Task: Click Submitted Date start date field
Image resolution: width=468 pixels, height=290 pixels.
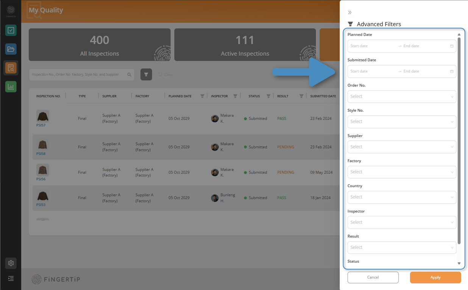Action: tap(372, 71)
